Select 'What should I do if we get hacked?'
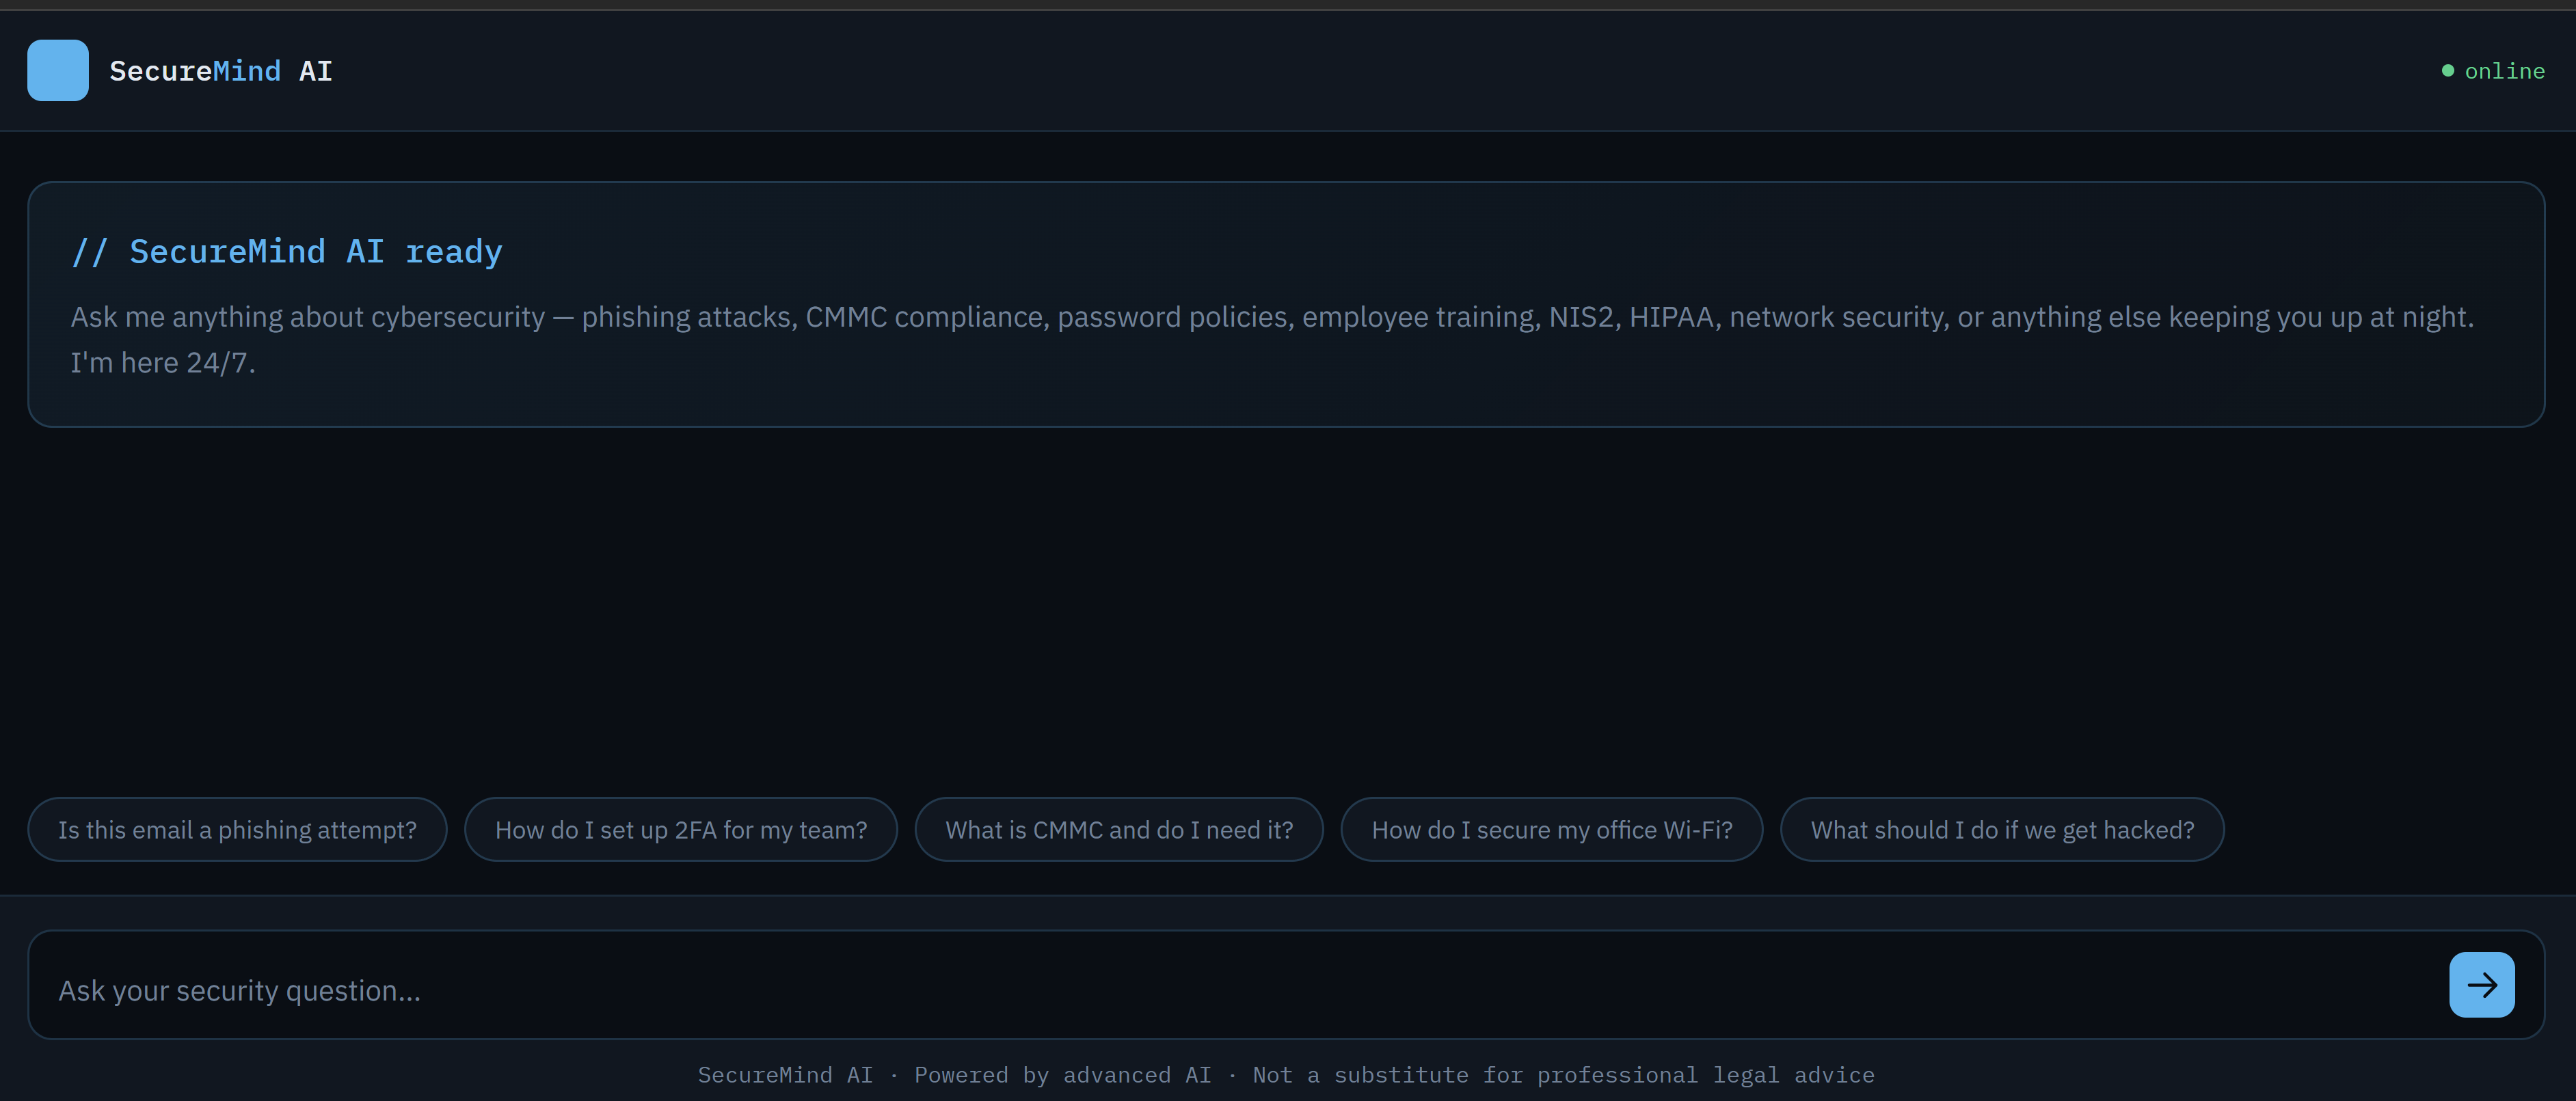Screen dimensions: 2576x1101 click(2001, 829)
